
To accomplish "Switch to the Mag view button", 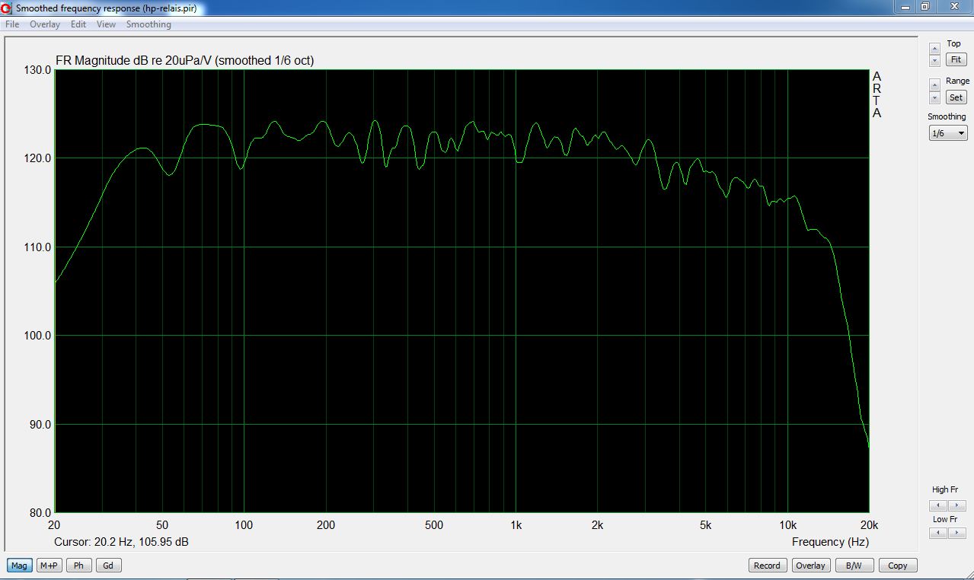I will [20, 566].
